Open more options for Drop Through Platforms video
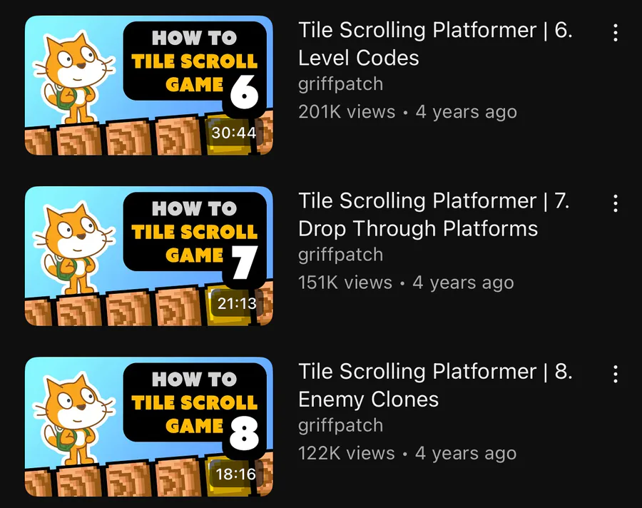 click(616, 203)
